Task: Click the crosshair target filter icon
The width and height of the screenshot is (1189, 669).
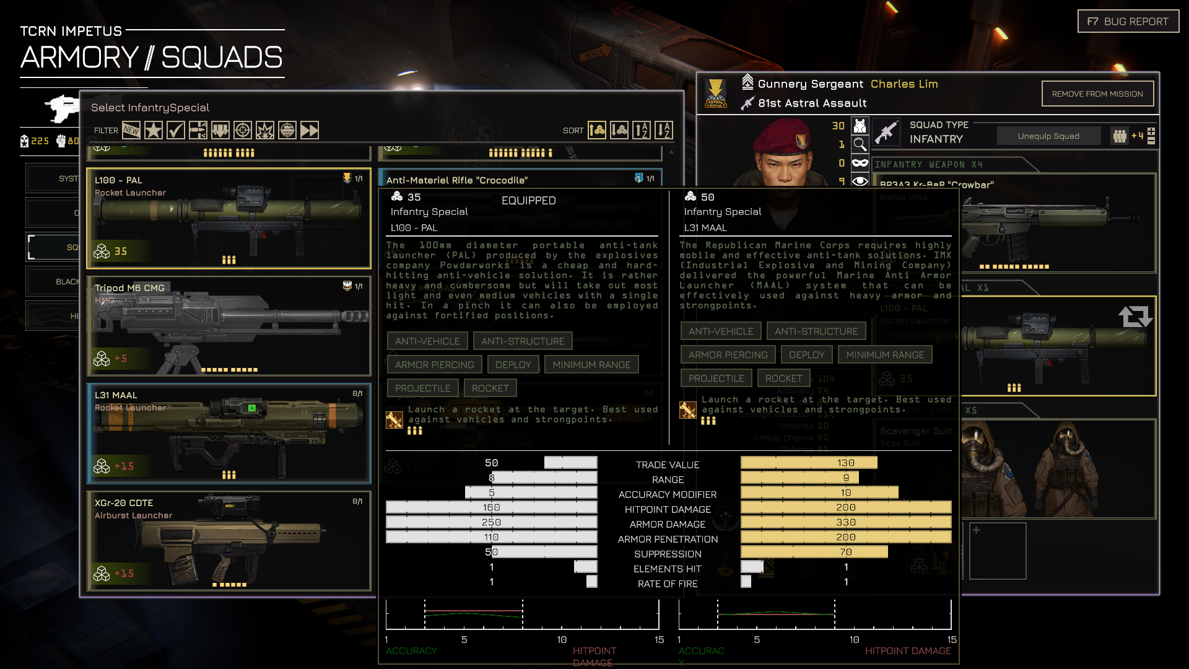Action: click(x=243, y=130)
